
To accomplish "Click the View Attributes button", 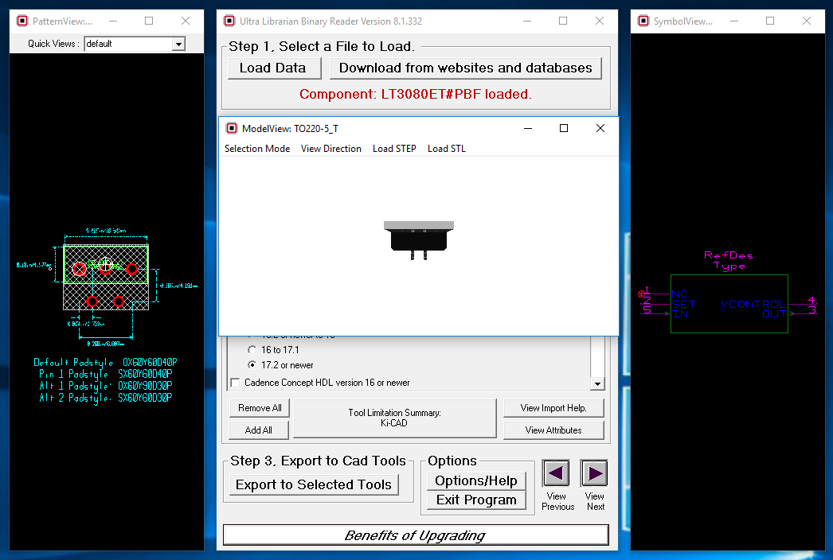I will 553,430.
